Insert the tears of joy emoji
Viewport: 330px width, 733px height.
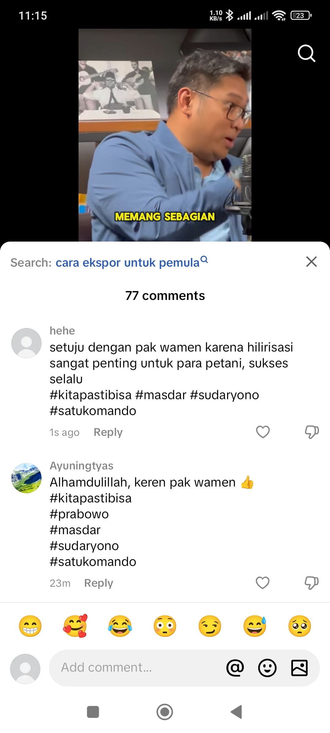(120, 626)
